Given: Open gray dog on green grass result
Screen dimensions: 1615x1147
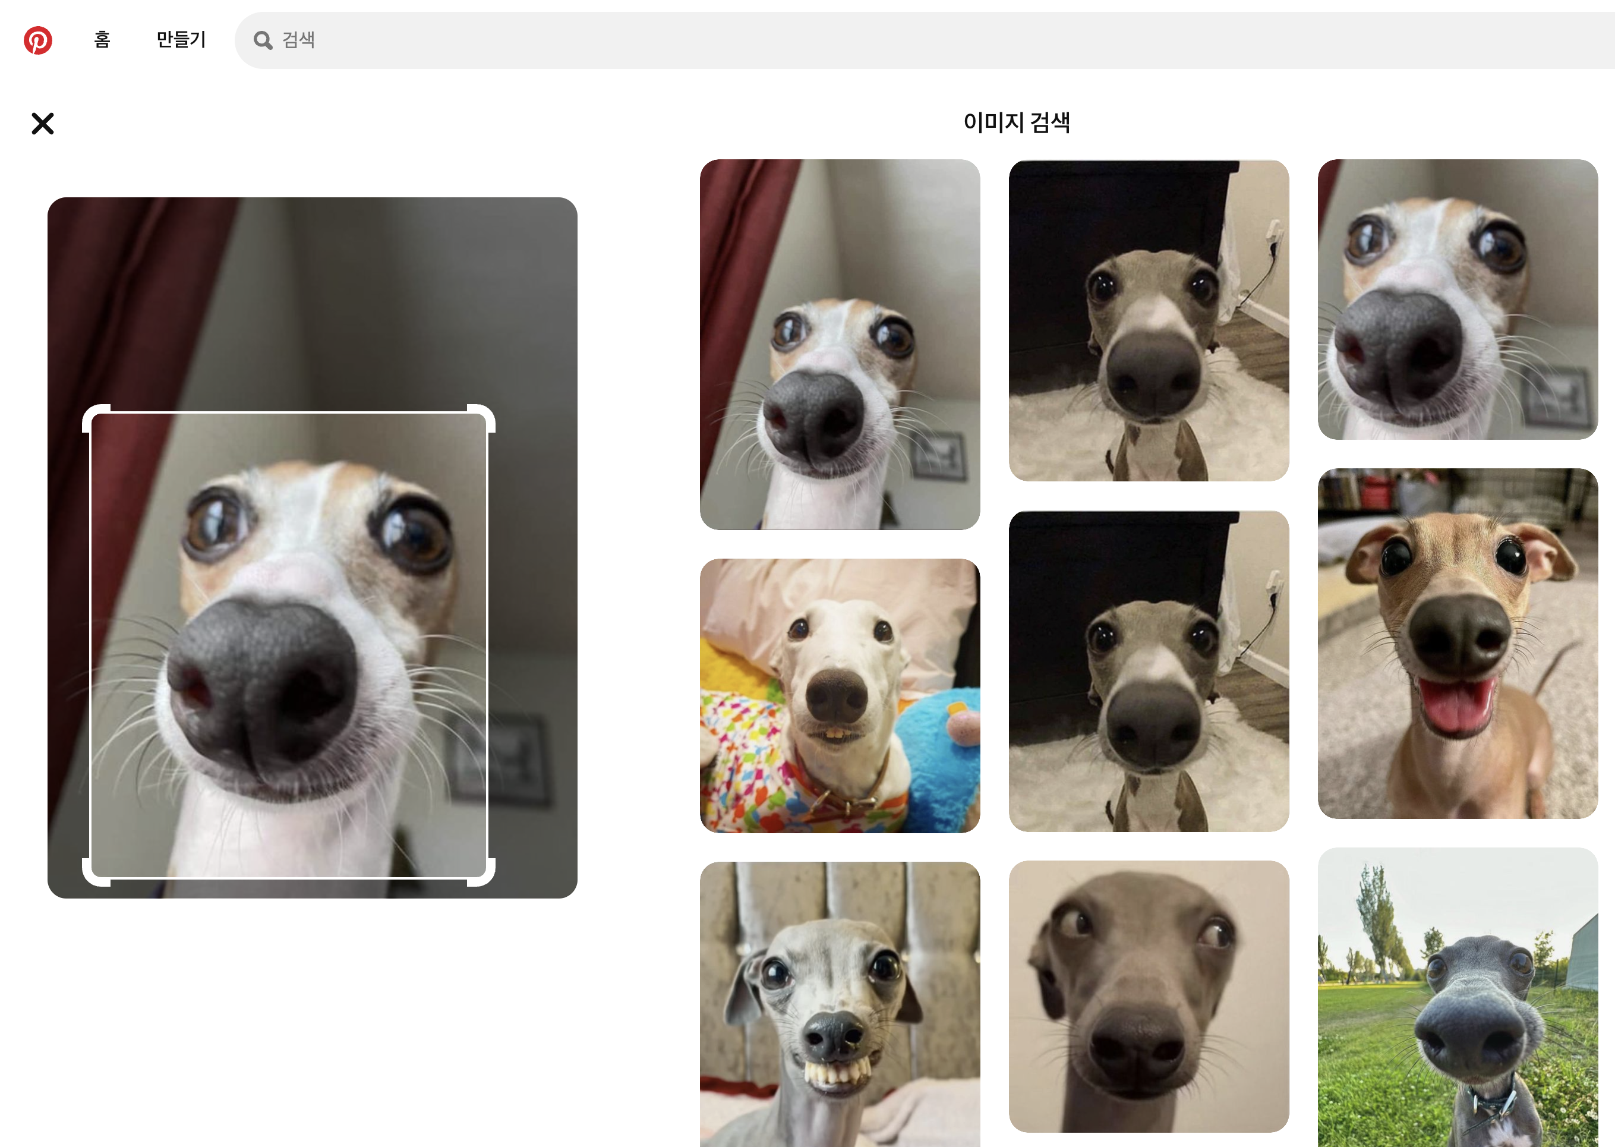Looking at the screenshot, I should pyautogui.click(x=1457, y=996).
